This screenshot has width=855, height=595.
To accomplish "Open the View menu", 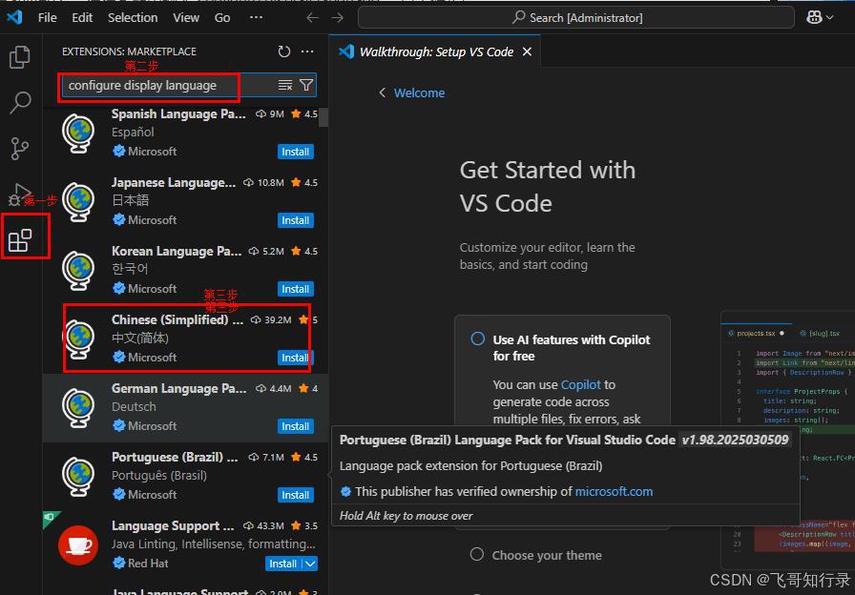I will coord(186,17).
